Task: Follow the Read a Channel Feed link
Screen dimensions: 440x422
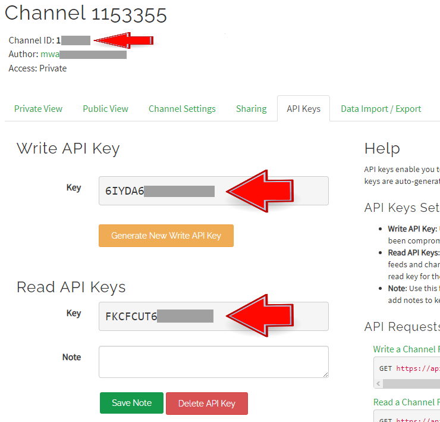Action: pyautogui.click(x=406, y=402)
